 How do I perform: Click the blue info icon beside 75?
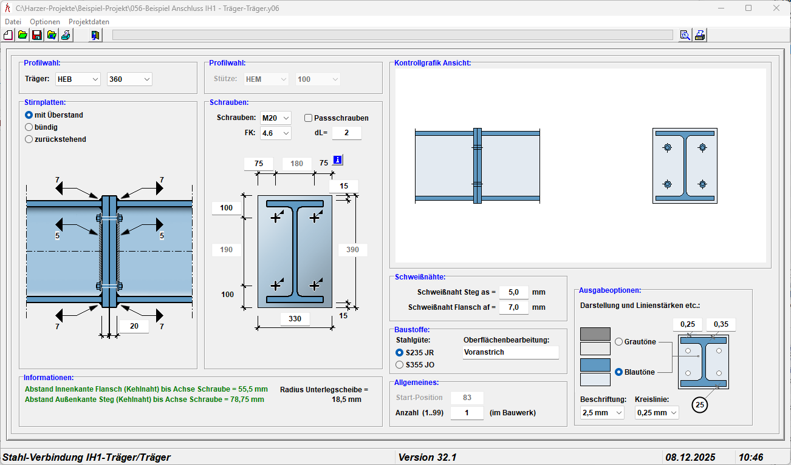(338, 161)
